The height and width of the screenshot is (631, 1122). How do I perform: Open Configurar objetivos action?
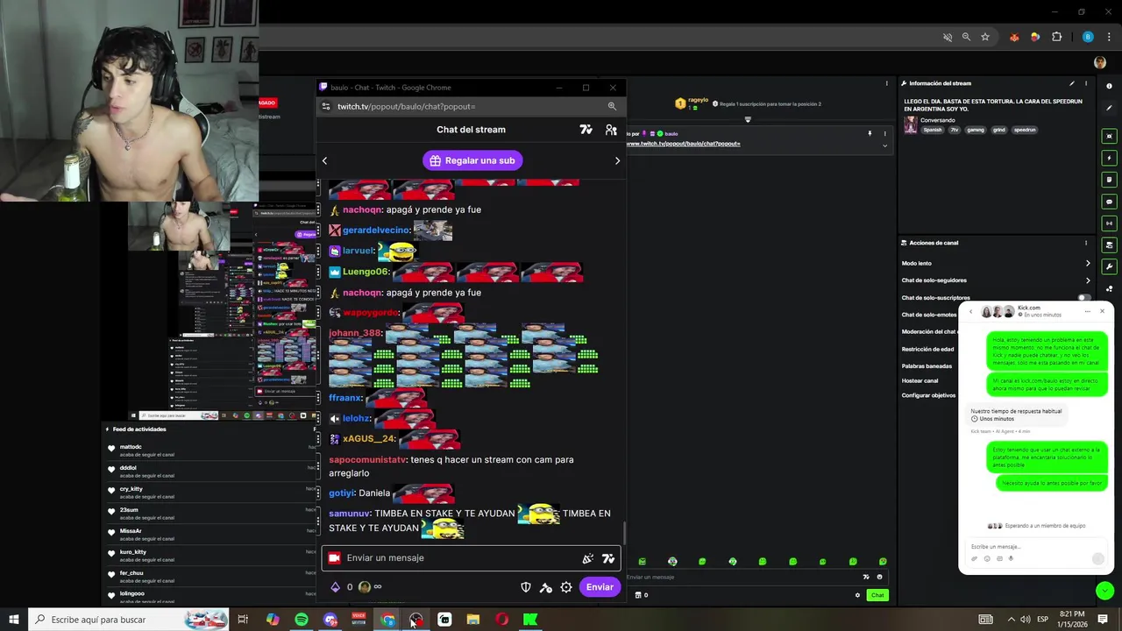(928, 395)
